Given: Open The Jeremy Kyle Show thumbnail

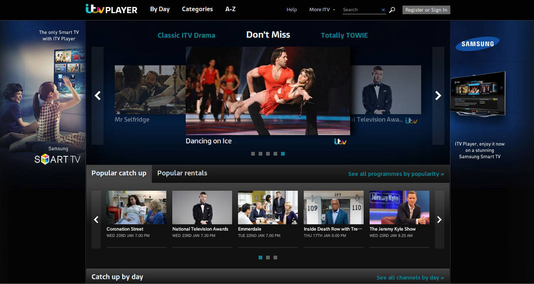Looking at the screenshot, I should coord(399,207).
